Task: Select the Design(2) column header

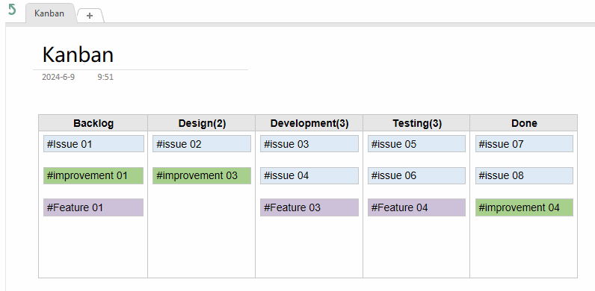Action: (x=202, y=123)
